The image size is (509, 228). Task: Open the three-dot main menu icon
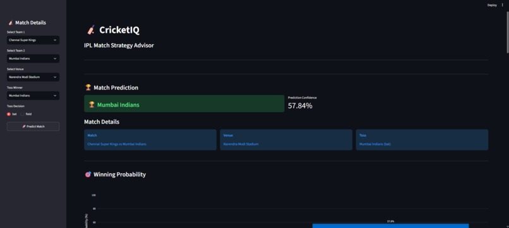tap(503, 5)
